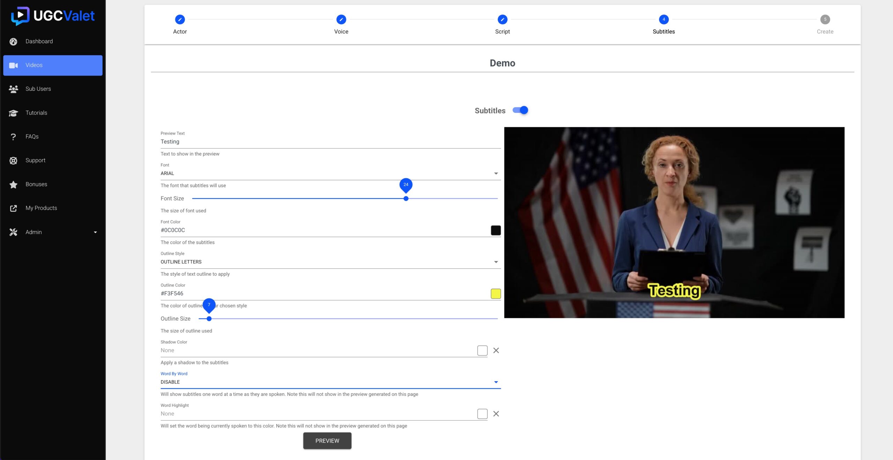
Task: Click the UGC Valet logo icon
Action: [x=20, y=16]
